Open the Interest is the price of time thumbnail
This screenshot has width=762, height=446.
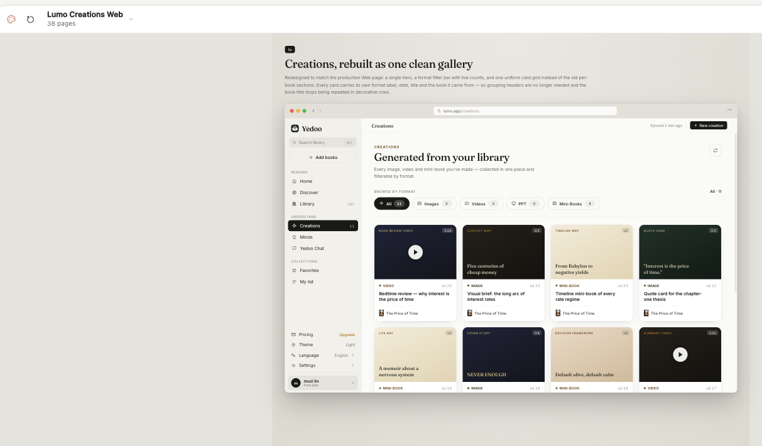[x=680, y=252]
